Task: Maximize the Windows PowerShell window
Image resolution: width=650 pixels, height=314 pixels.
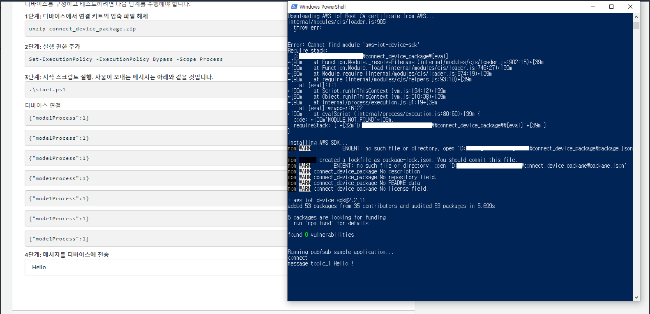Action: (x=611, y=7)
